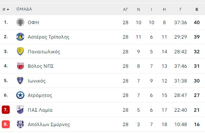Open the Ιωνικός blue shield logo

pyautogui.click(x=20, y=81)
